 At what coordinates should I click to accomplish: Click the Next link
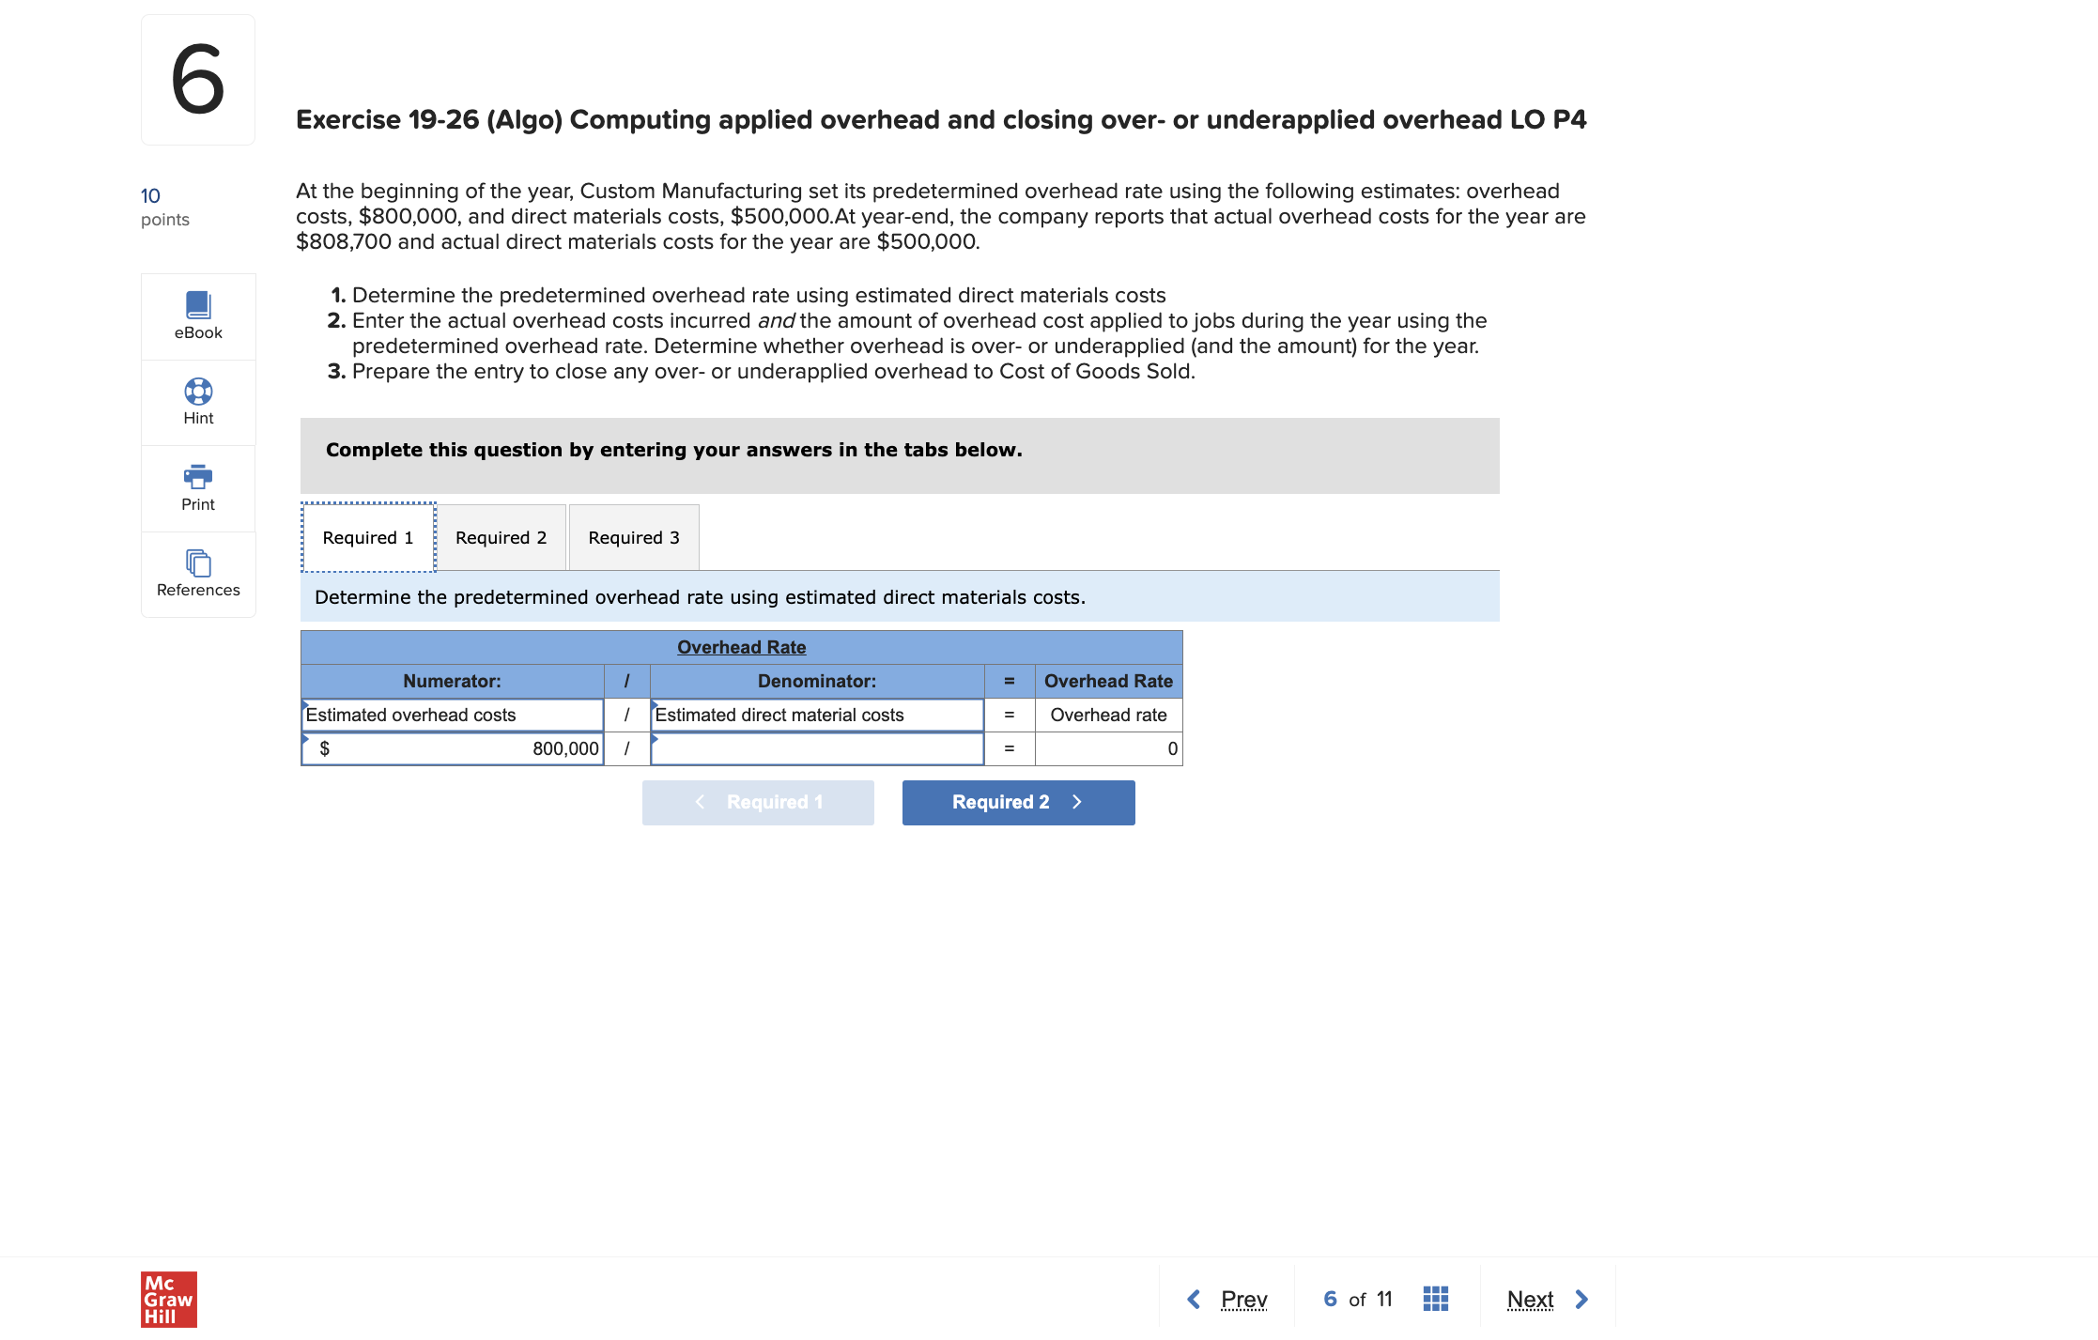point(1530,1299)
